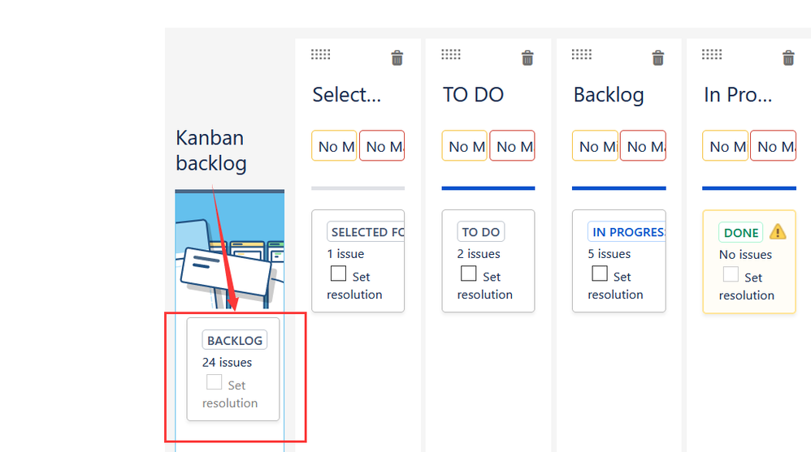Tick Set resolution under IN PROGRESS status
811x452 pixels.
[600, 273]
